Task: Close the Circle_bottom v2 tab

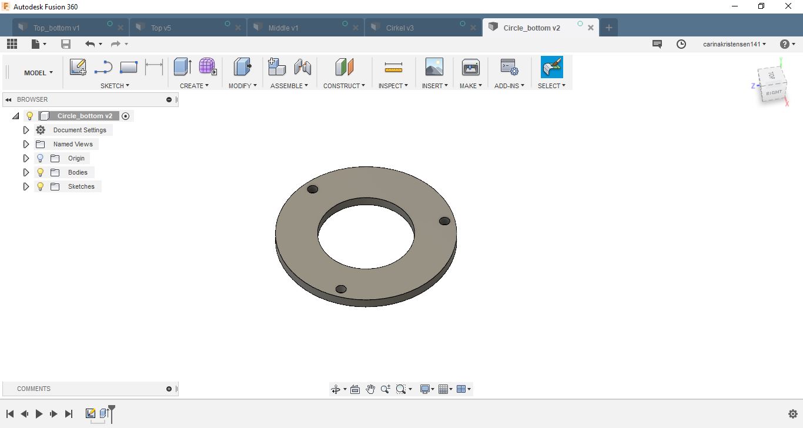Action: click(x=591, y=28)
